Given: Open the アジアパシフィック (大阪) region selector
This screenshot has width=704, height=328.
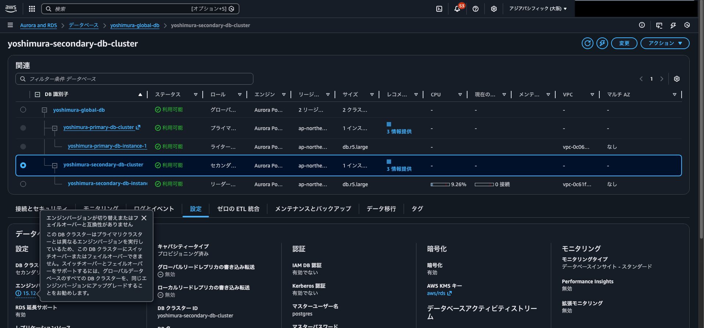Looking at the screenshot, I should tap(538, 9).
